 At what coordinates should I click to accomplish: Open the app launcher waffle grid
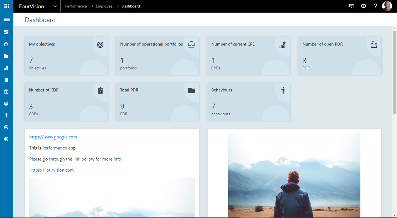coord(6,6)
